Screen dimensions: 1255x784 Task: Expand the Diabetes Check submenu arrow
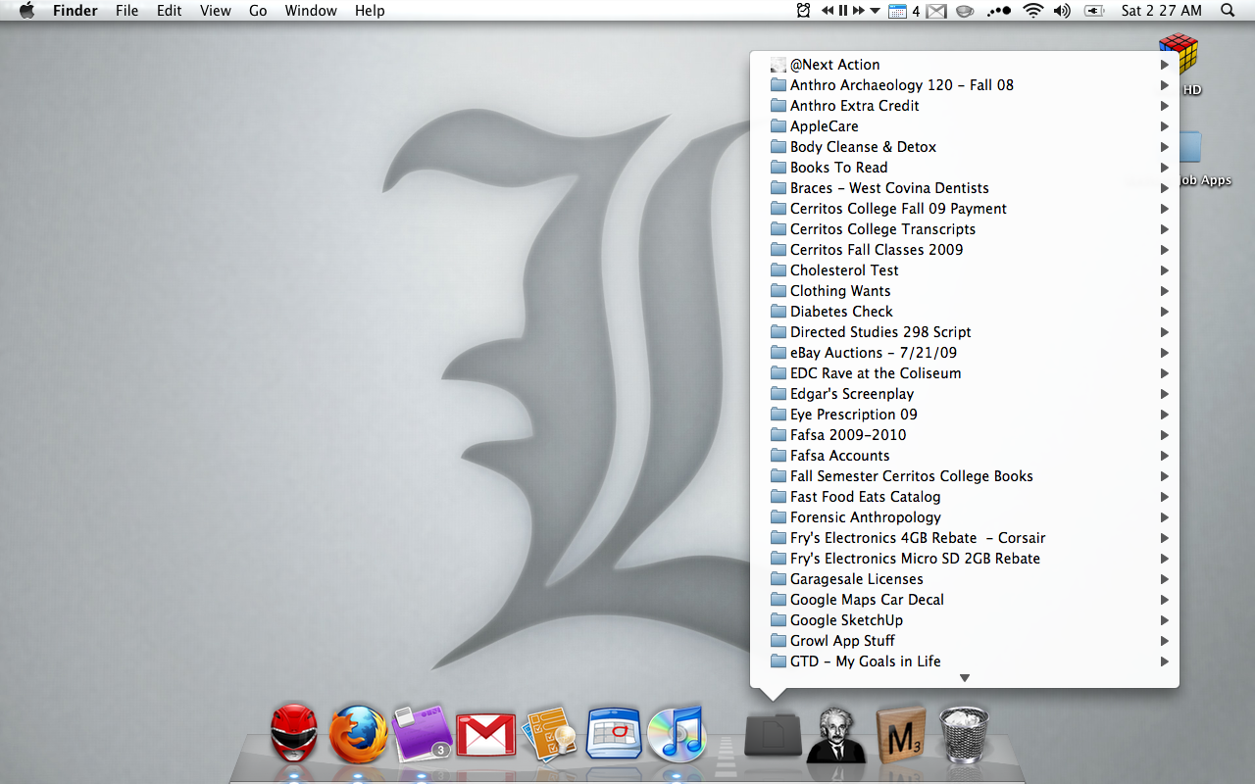click(x=1165, y=312)
